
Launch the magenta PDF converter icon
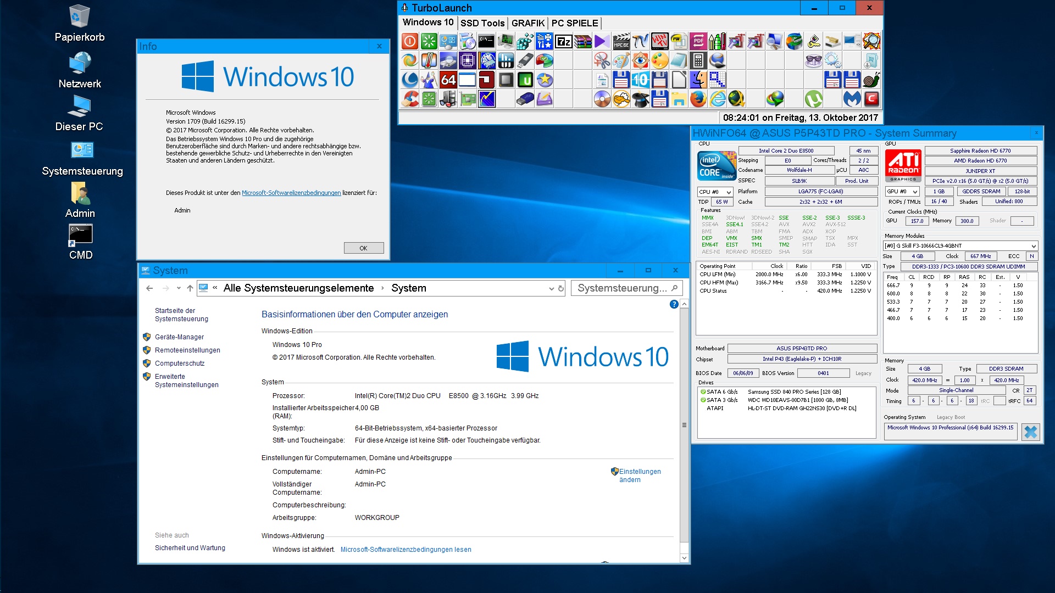pyautogui.click(x=698, y=41)
